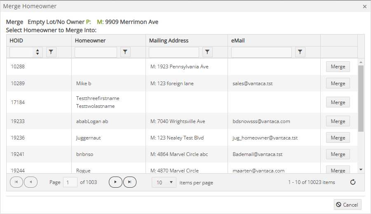This screenshot has height=214, width=371.
Task: Open the HOID column filter icon
Action: [x=51, y=52]
